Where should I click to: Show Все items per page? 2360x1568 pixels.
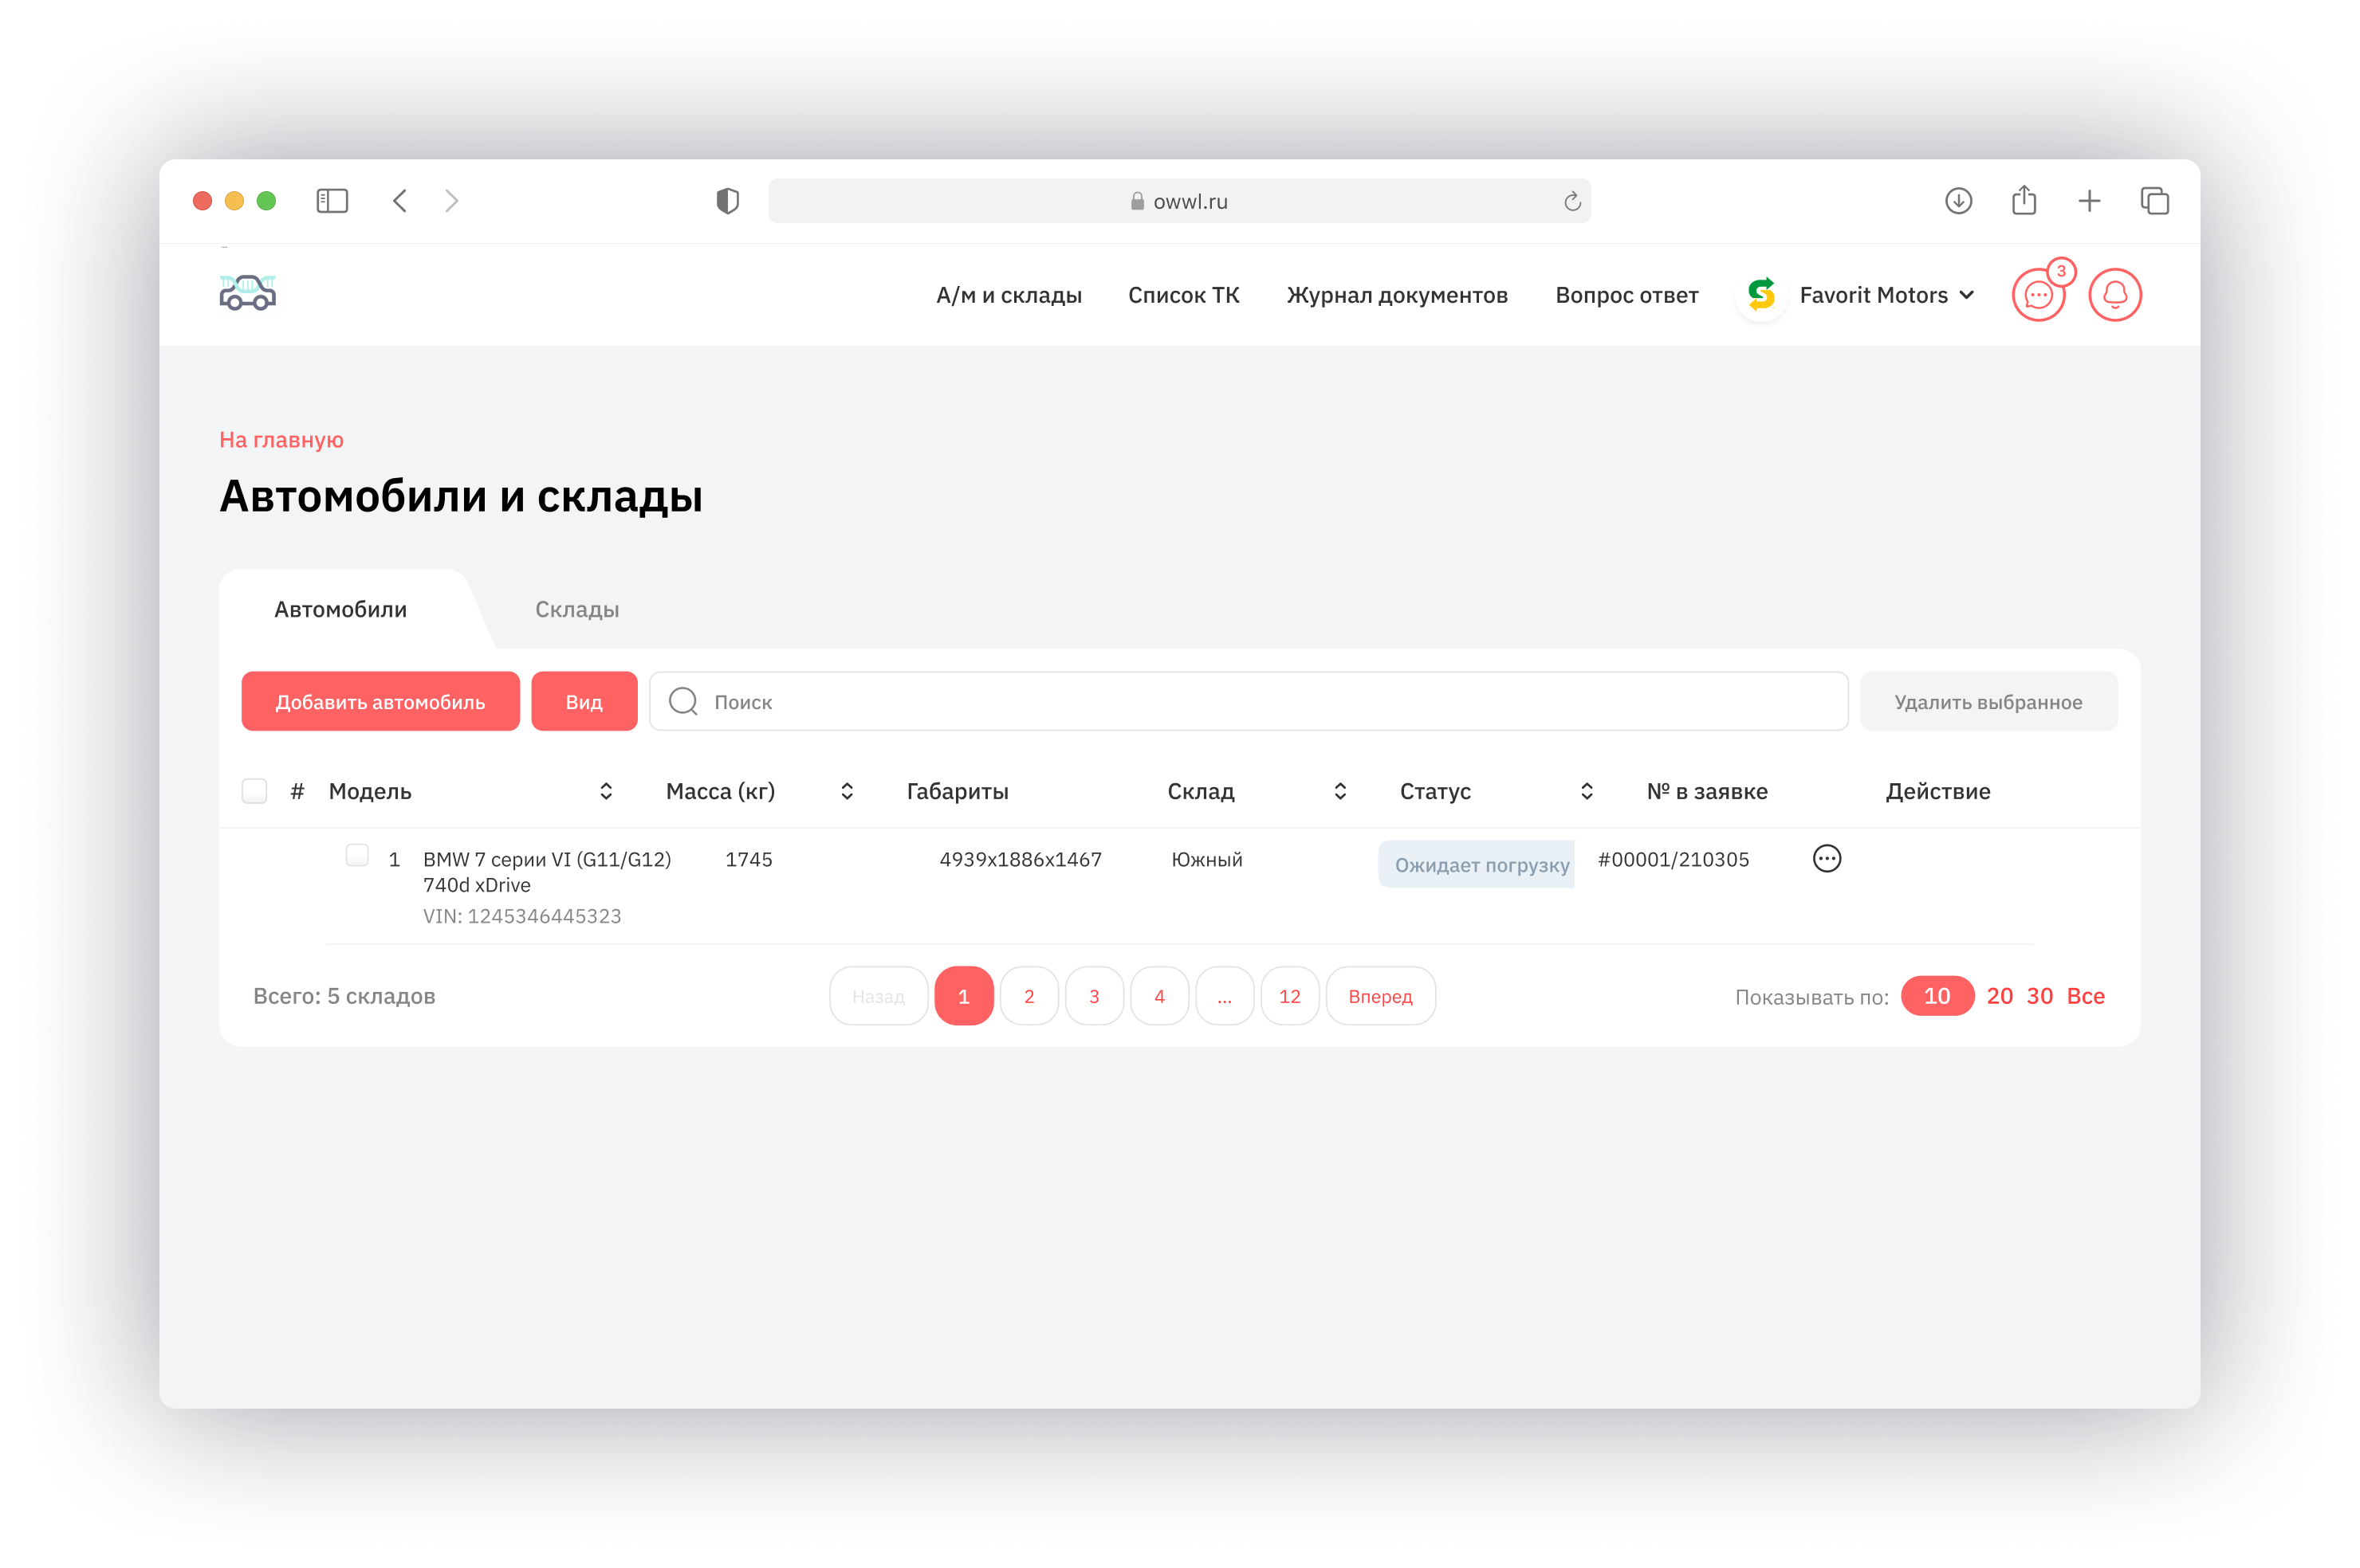click(x=2085, y=995)
